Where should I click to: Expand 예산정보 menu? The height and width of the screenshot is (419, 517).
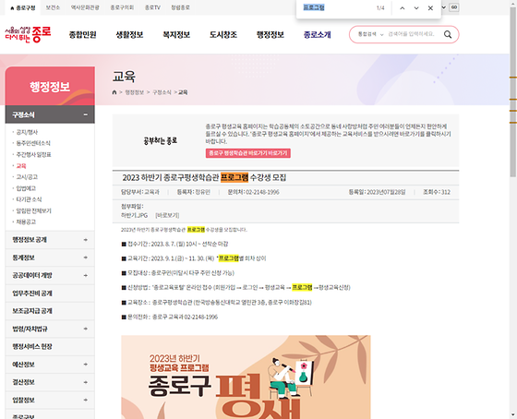pyautogui.click(x=85, y=365)
